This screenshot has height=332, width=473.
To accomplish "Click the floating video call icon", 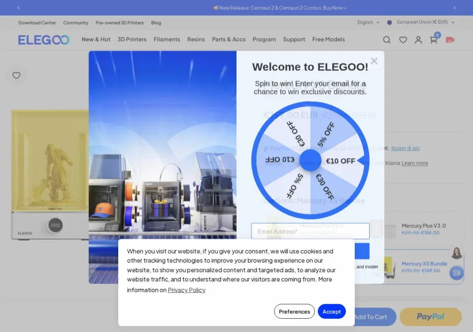I will coord(456,273).
